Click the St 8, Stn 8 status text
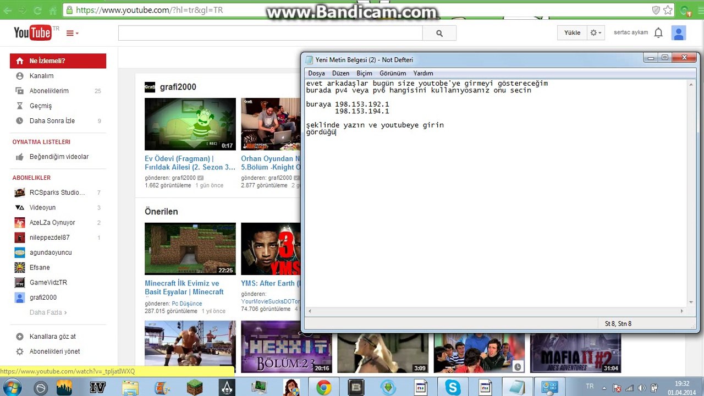The height and width of the screenshot is (396, 704). click(x=618, y=323)
